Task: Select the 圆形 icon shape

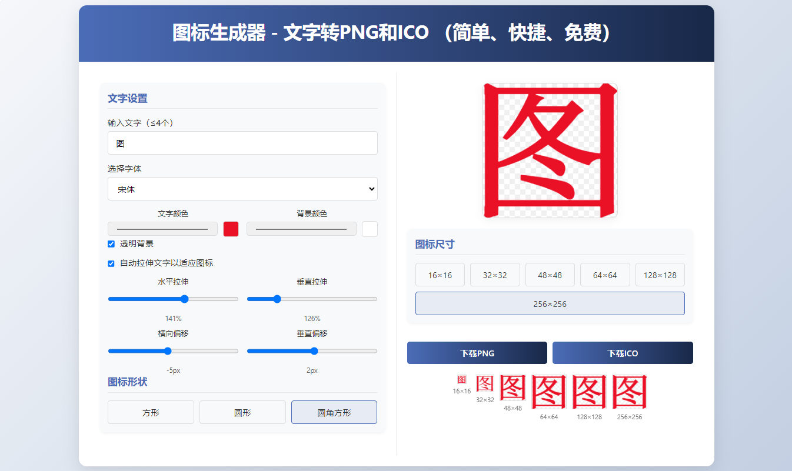Action: (242, 412)
